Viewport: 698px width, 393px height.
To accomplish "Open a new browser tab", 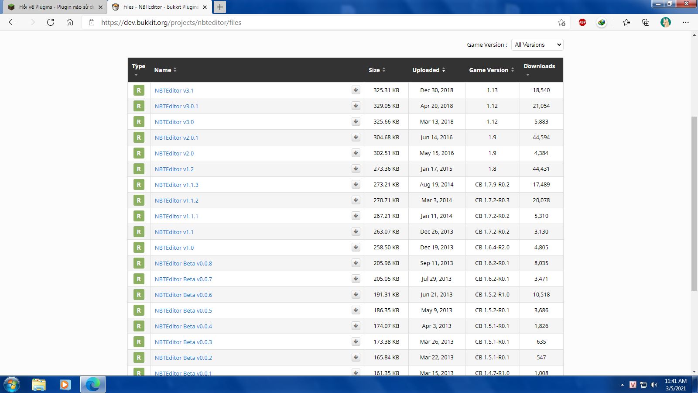I will coord(220,7).
